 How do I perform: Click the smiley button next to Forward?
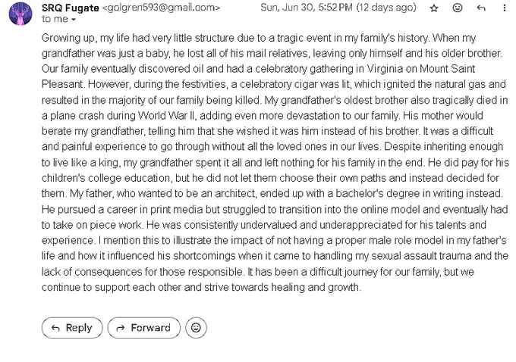click(196, 327)
